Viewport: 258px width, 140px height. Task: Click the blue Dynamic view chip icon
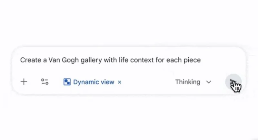tap(67, 82)
